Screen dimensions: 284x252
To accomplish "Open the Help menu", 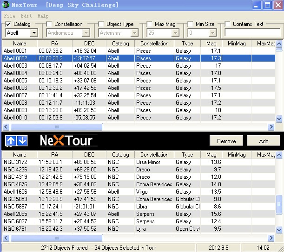I will click(x=43, y=16).
